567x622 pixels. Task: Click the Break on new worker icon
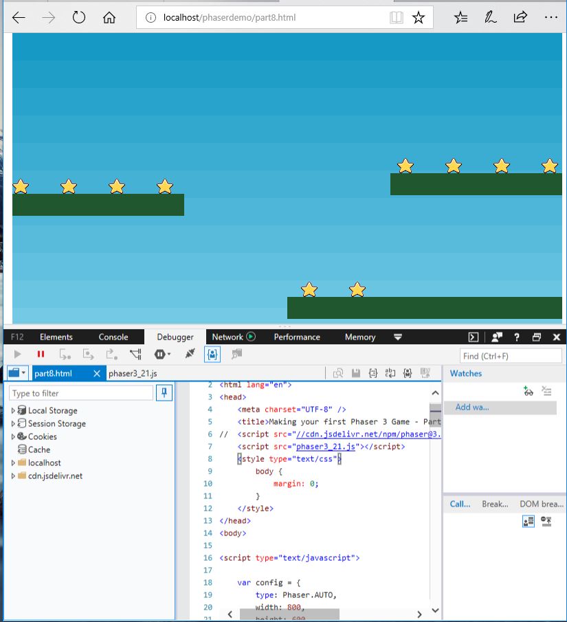[135, 354]
